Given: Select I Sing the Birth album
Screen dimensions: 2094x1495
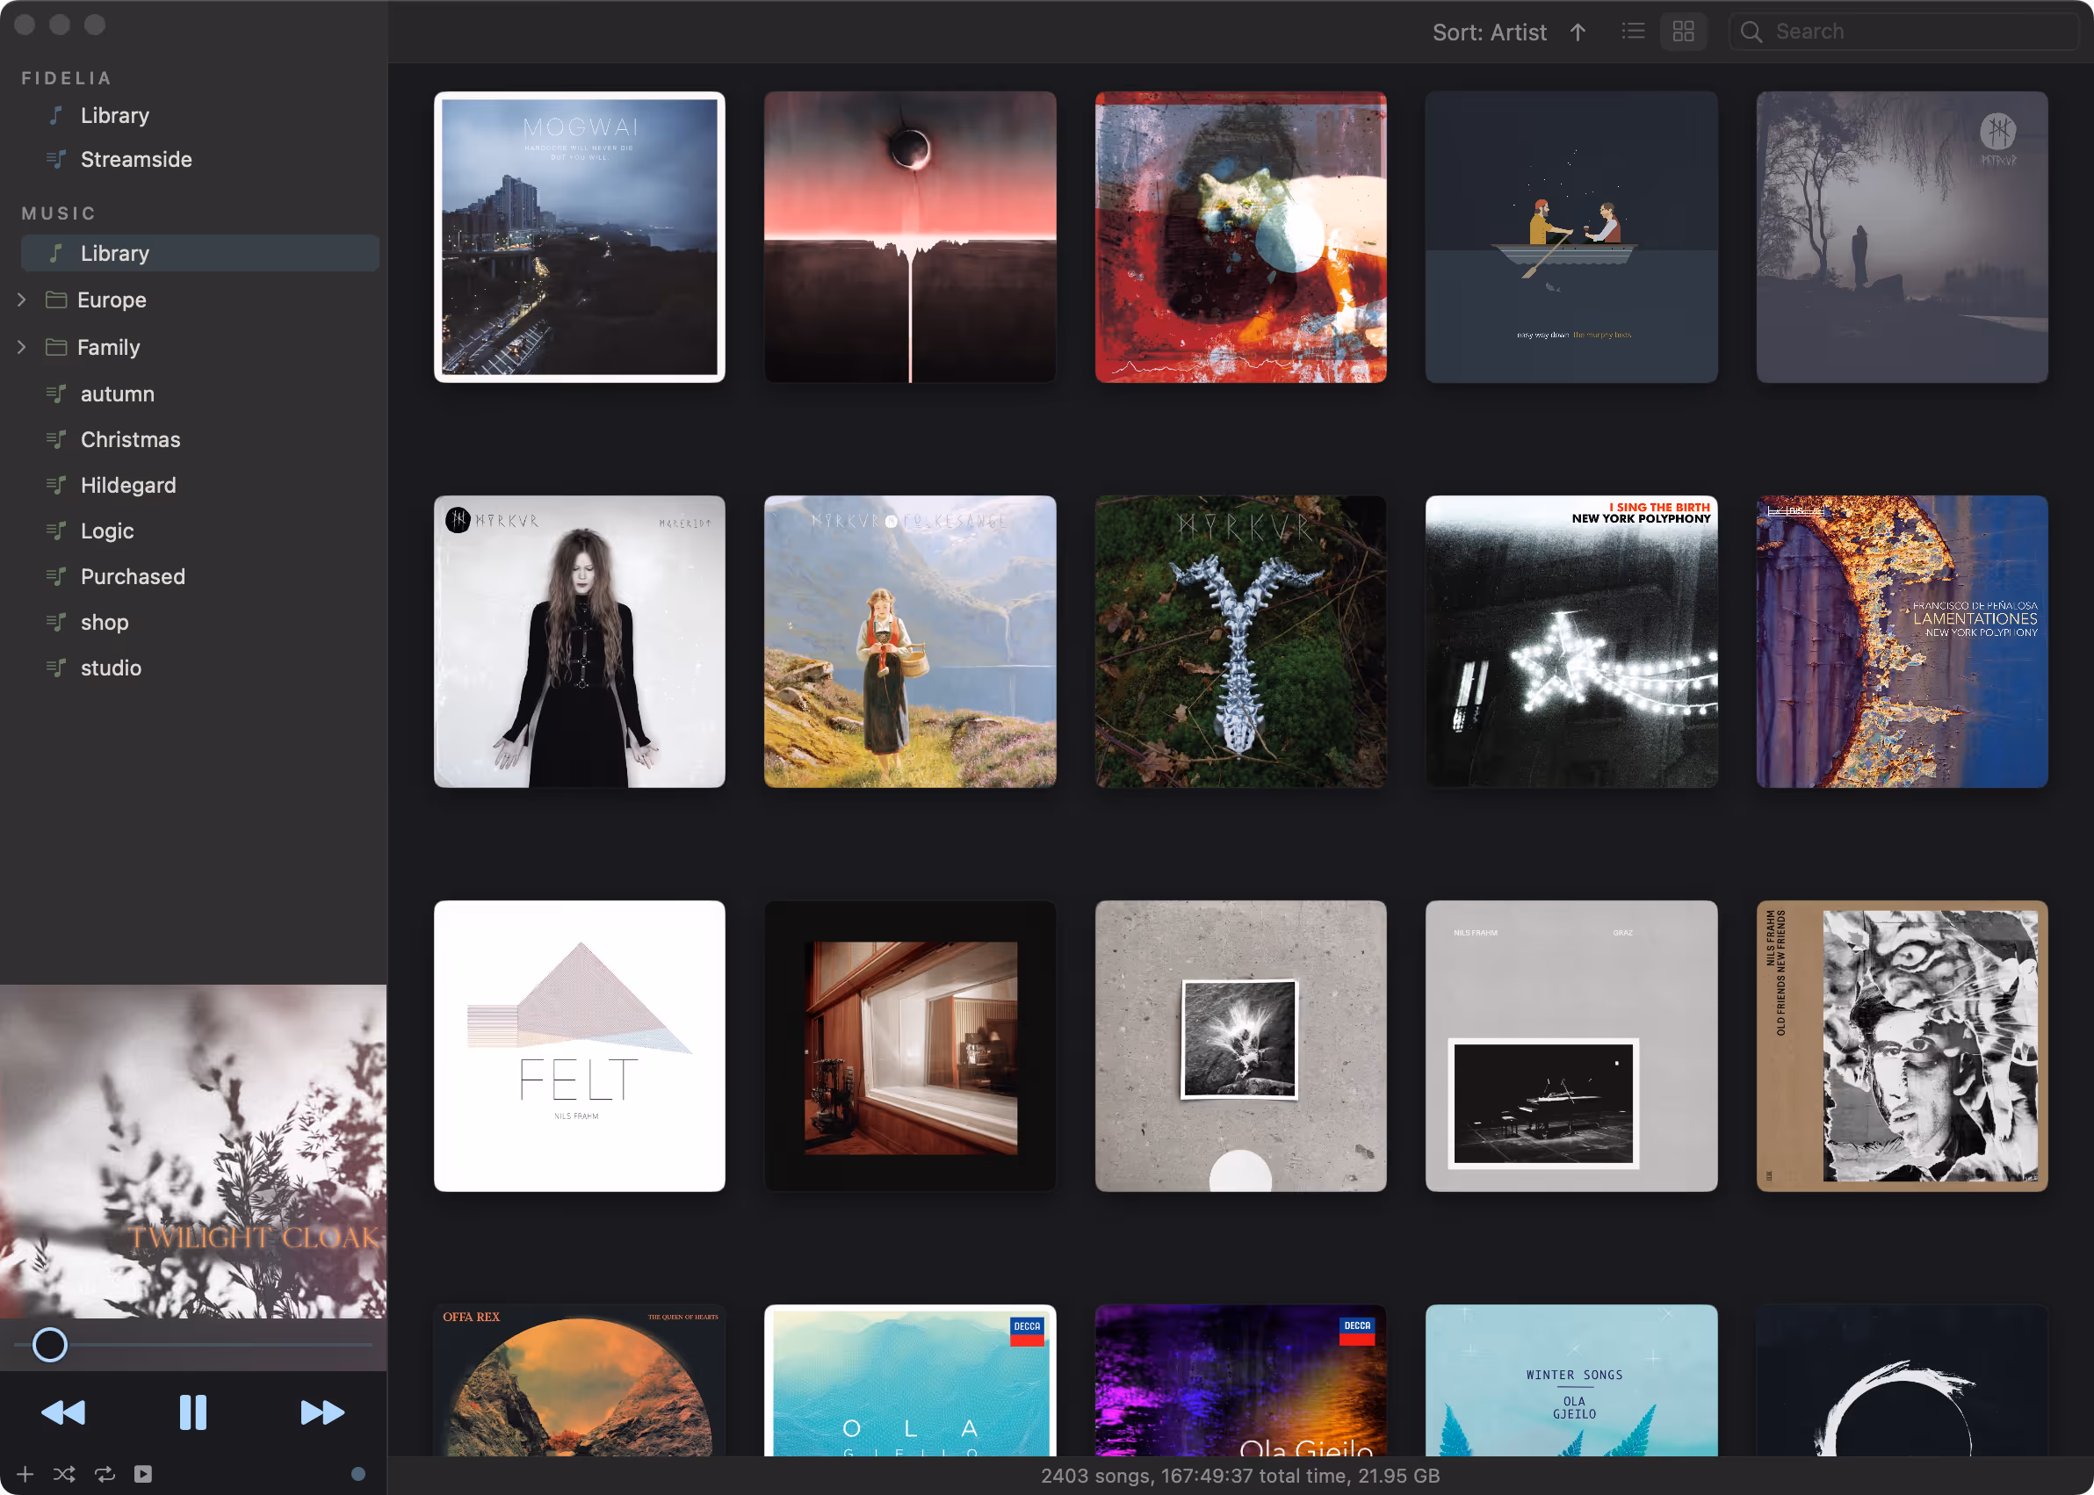Looking at the screenshot, I should [1571, 641].
